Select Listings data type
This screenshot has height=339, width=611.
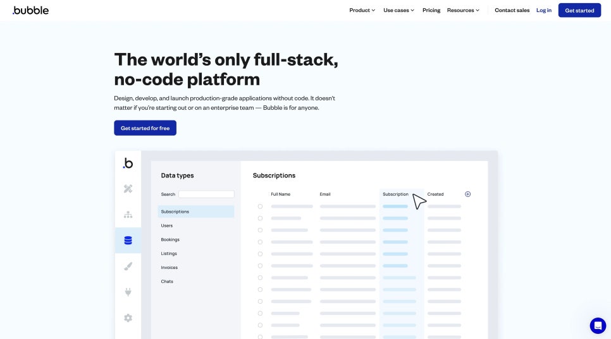pos(169,254)
